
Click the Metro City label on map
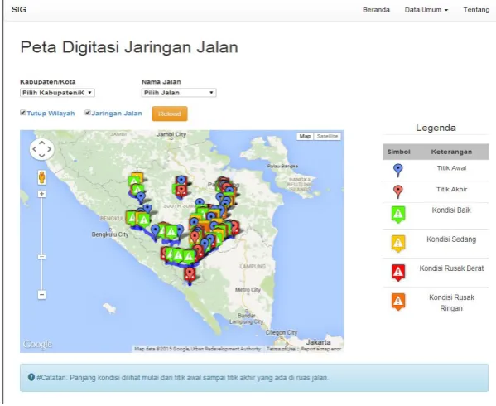[x=248, y=289]
